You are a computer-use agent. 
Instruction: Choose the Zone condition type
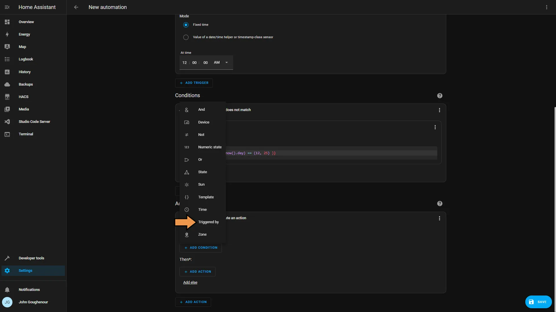pyautogui.click(x=203, y=235)
